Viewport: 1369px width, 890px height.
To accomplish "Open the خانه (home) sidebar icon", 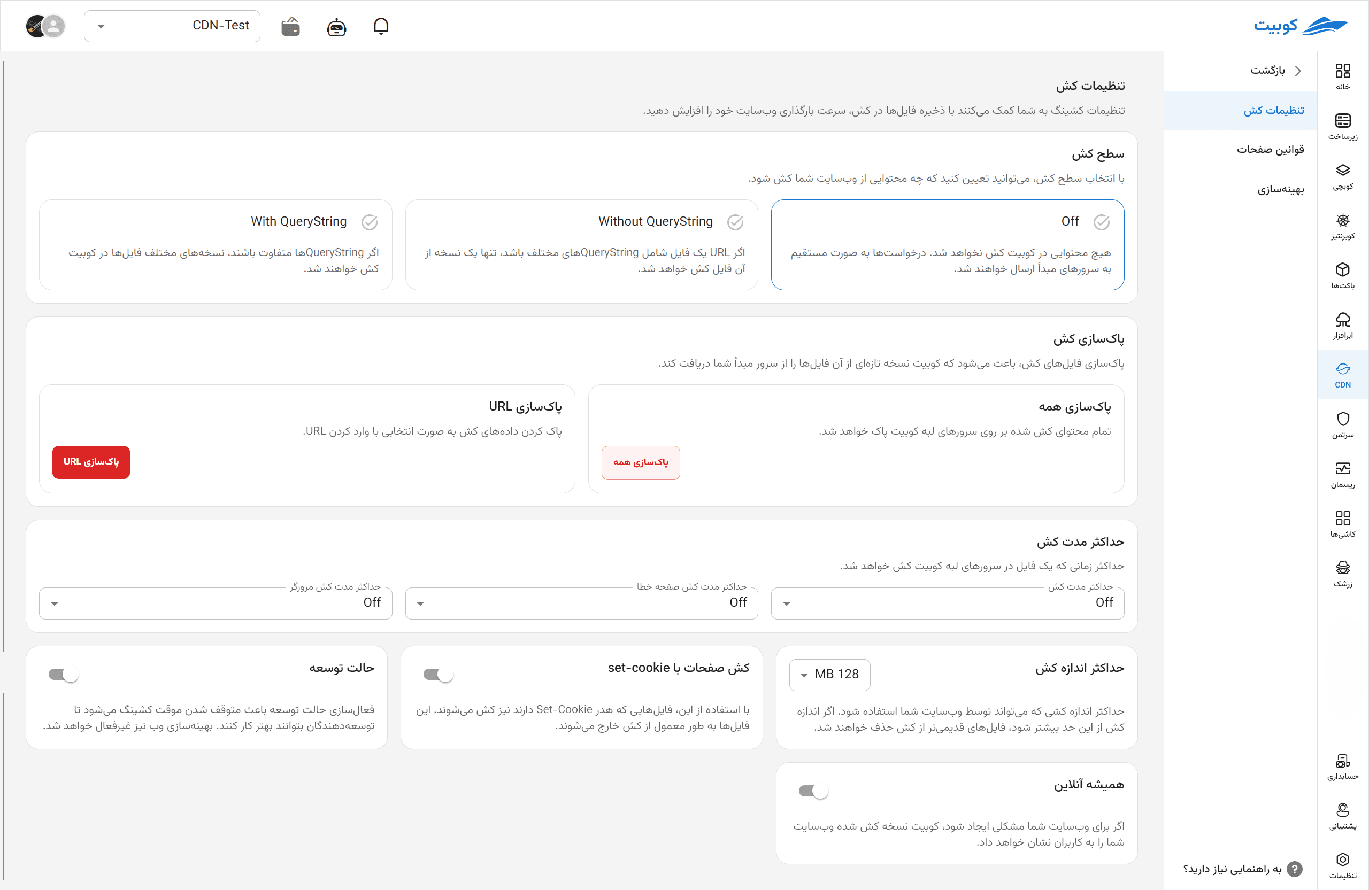I will click(x=1343, y=76).
